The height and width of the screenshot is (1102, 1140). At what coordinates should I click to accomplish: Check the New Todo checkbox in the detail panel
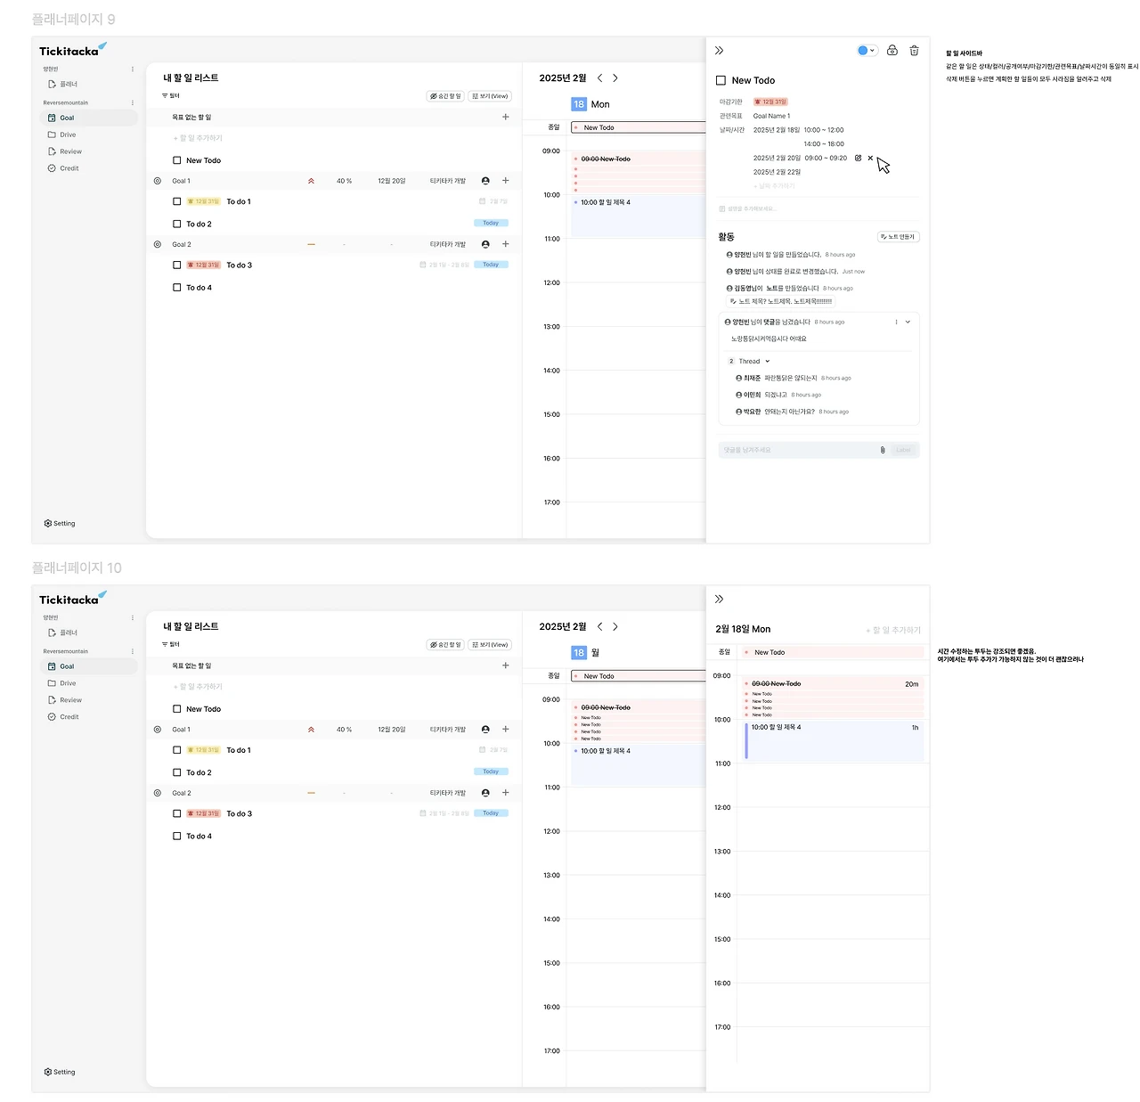point(721,81)
